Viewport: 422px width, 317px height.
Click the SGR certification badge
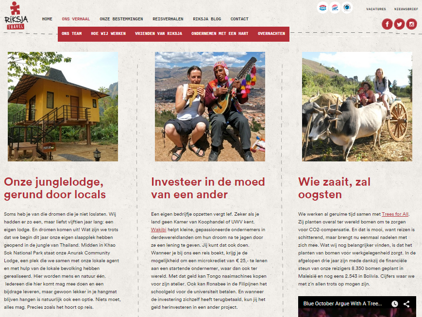point(335,8)
